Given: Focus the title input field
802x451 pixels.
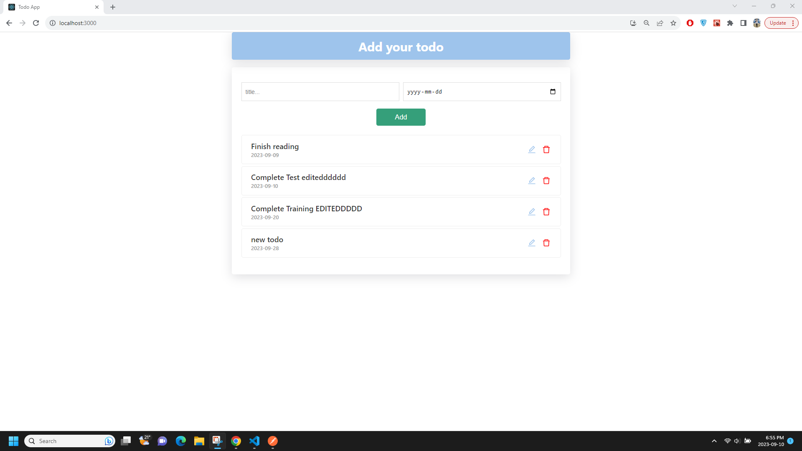Looking at the screenshot, I should [320, 91].
